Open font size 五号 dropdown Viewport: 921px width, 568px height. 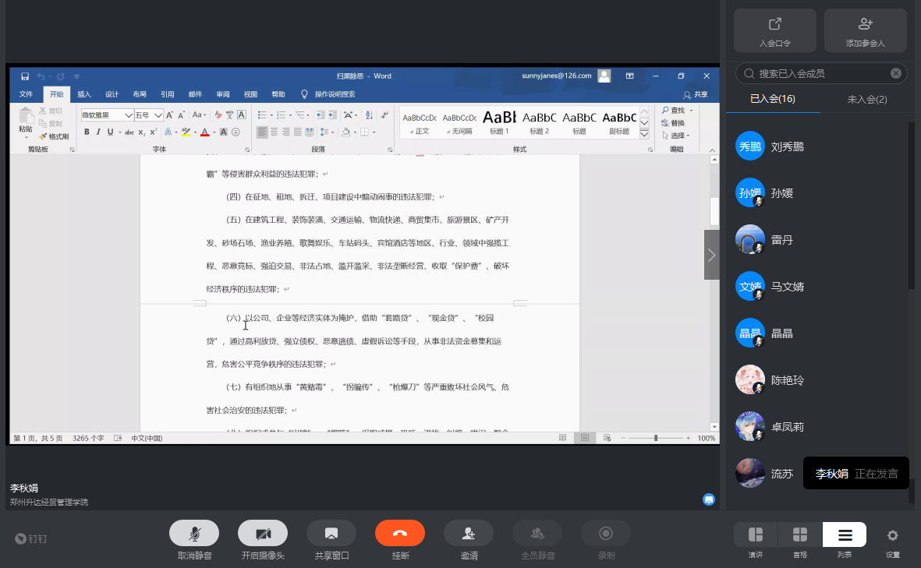pyautogui.click(x=158, y=115)
